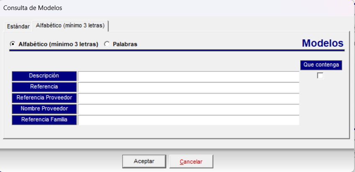Select the Alfabético (mínimo 3 letras) tab

pyautogui.click(x=70, y=26)
